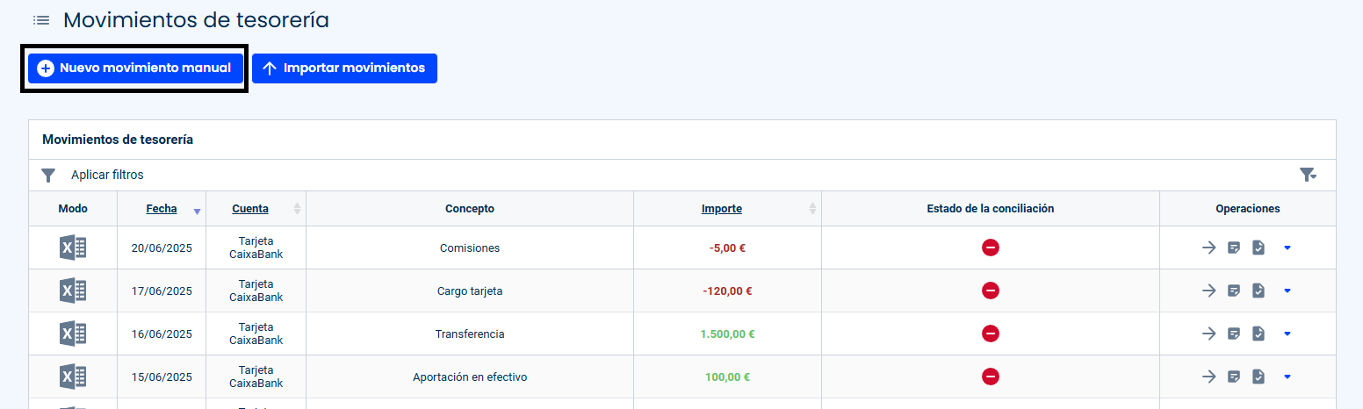1363x409 pixels.
Task: Click the arrow icon in the Cargo tarjeta row
Action: click(x=1209, y=291)
